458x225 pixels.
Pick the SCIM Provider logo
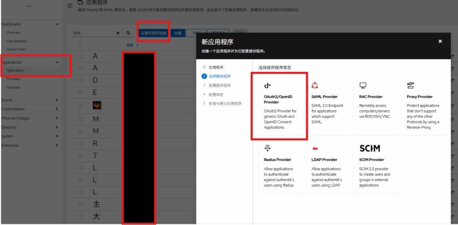(369, 148)
